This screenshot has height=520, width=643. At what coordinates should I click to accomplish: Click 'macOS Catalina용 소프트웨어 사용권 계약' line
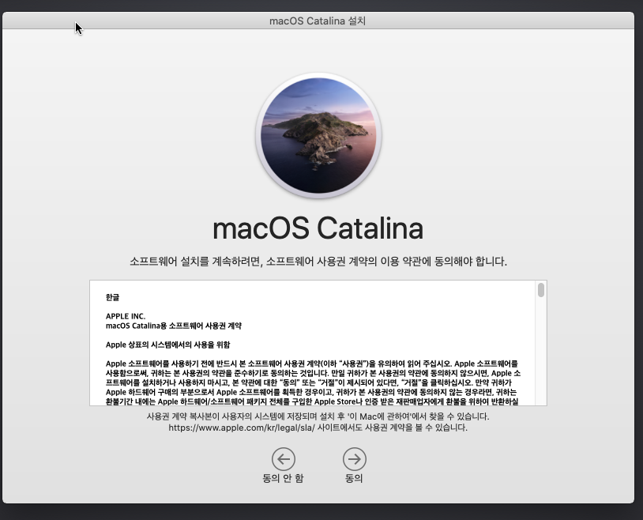[174, 326]
